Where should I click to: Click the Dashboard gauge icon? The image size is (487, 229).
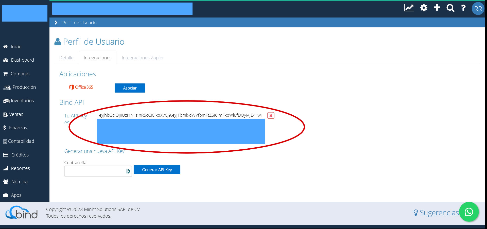click(6, 60)
